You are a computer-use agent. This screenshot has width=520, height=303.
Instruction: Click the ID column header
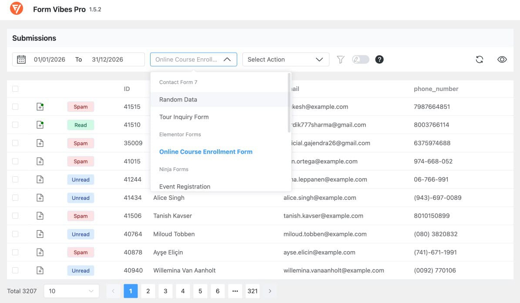[x=127, y=89]
